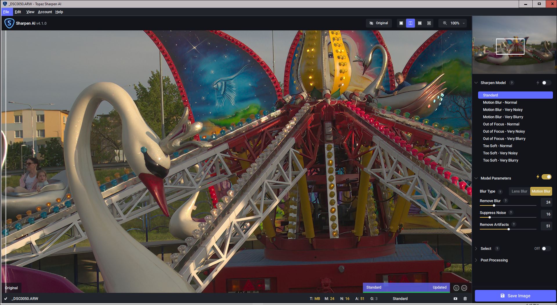This screenshot has height=305, width=557.
Task: Disable the Model Parameters auto toggle
Action: point(546,177)
